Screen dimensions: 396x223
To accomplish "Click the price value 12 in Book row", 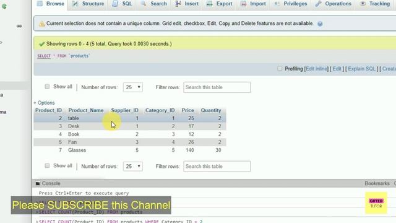I will 191,134.
